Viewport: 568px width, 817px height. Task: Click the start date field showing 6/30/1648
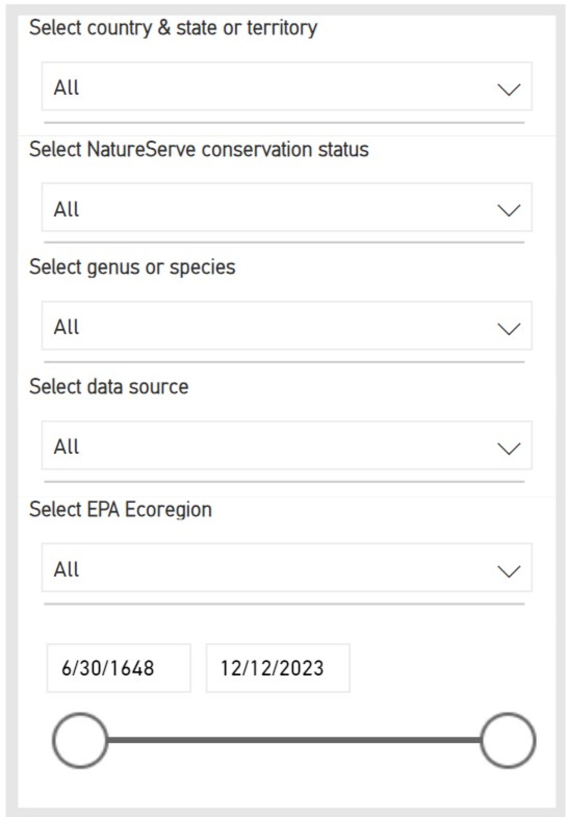coord(118,668)
